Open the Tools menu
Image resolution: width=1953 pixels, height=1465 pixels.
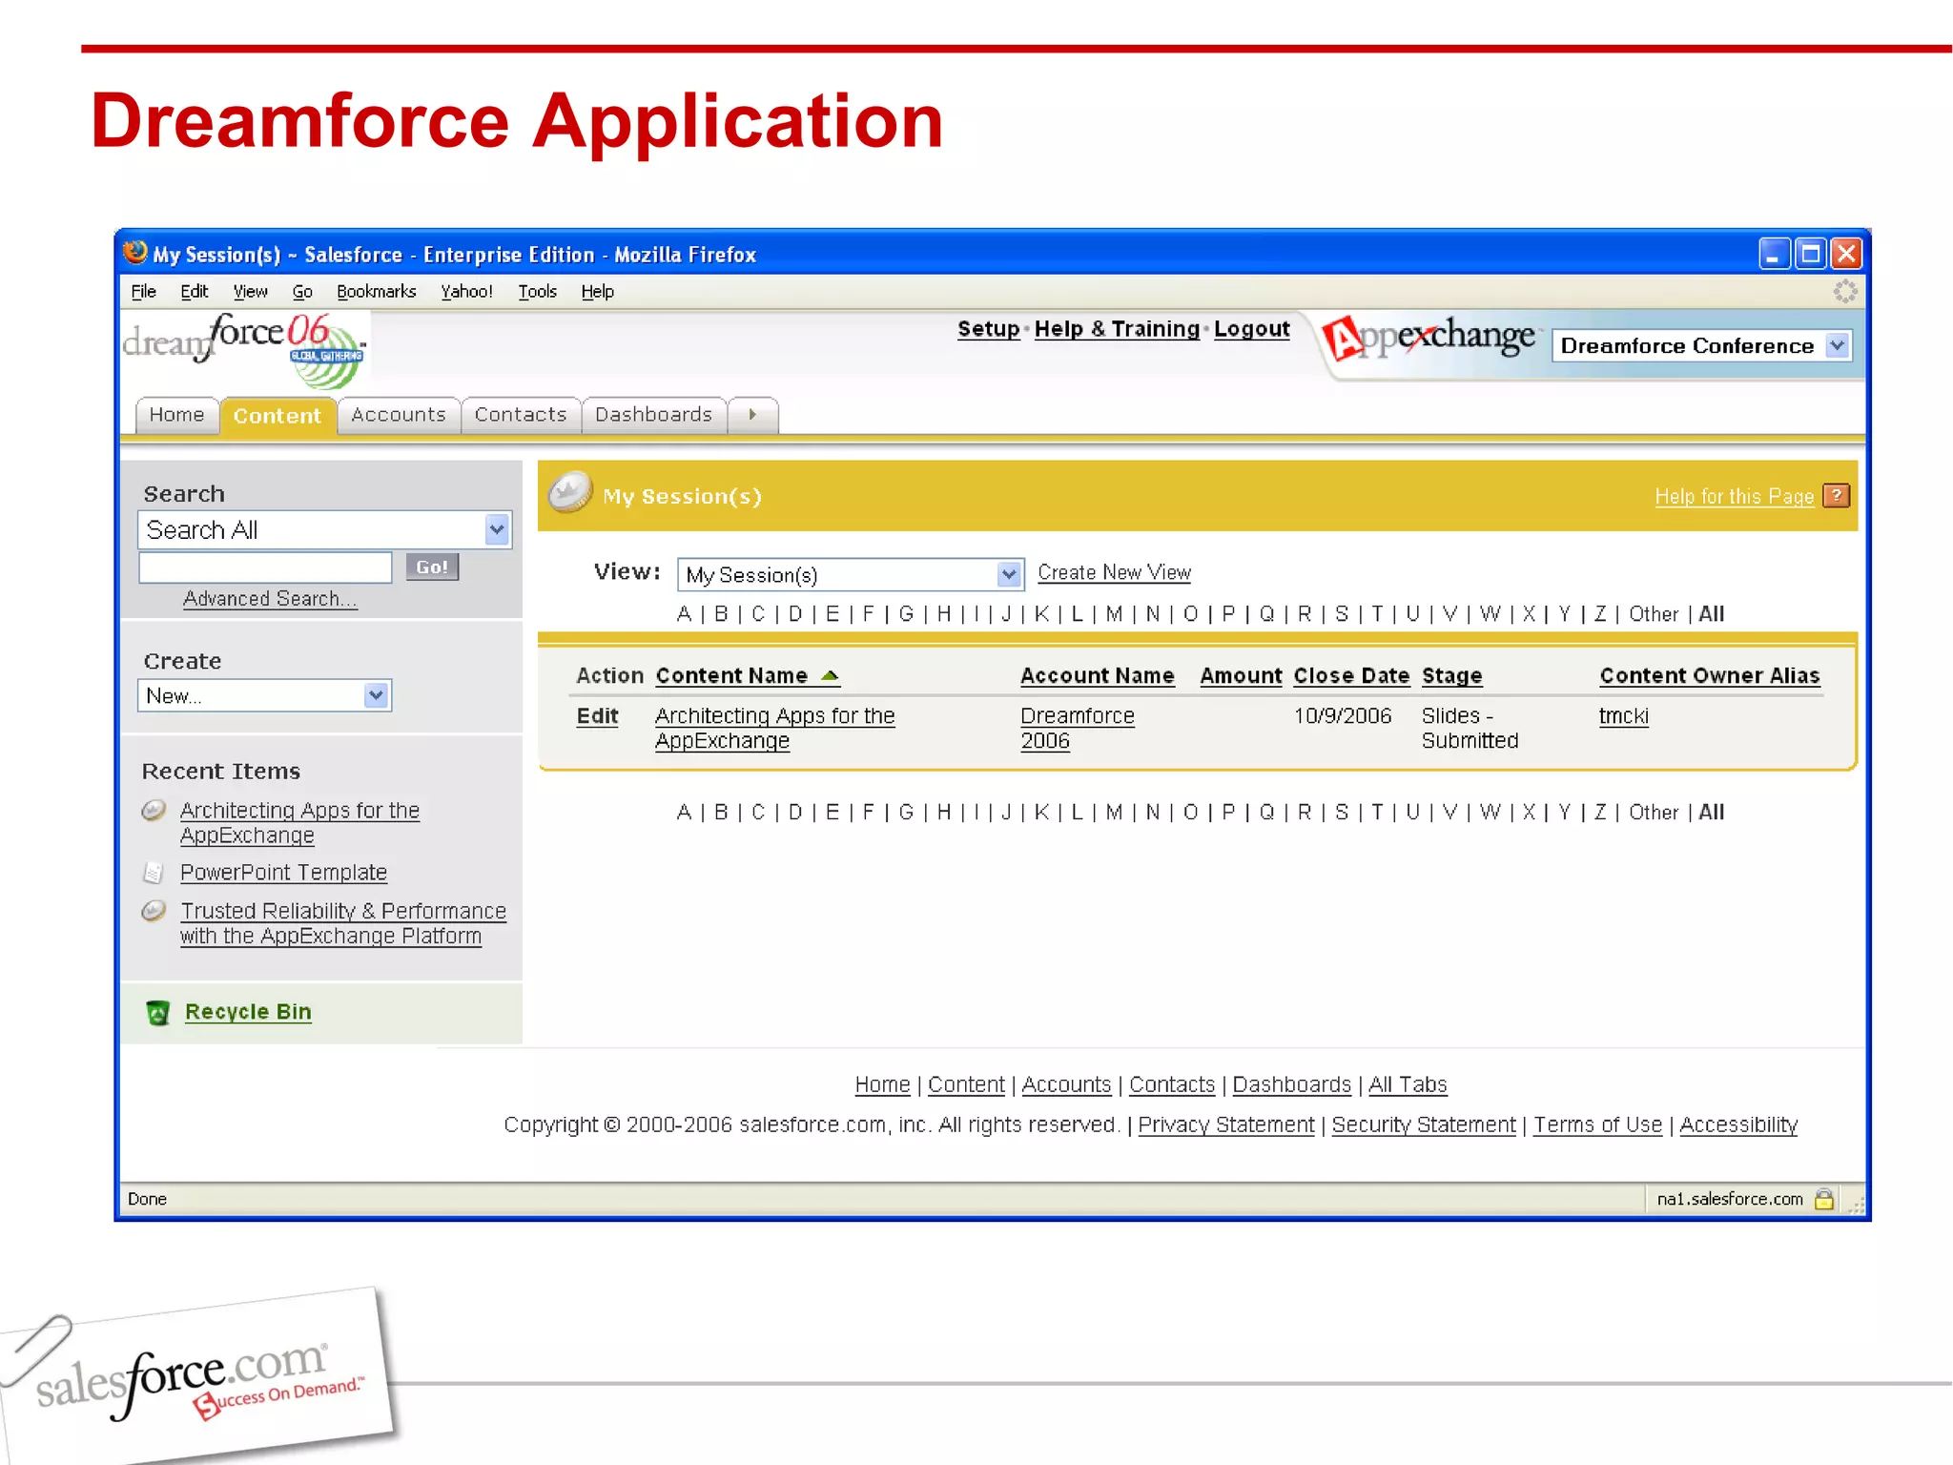537,292
